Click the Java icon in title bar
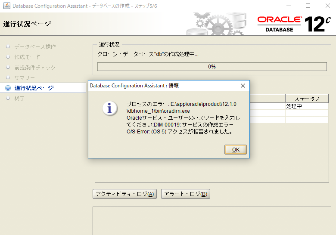336x235 pixels. [7, 6]
